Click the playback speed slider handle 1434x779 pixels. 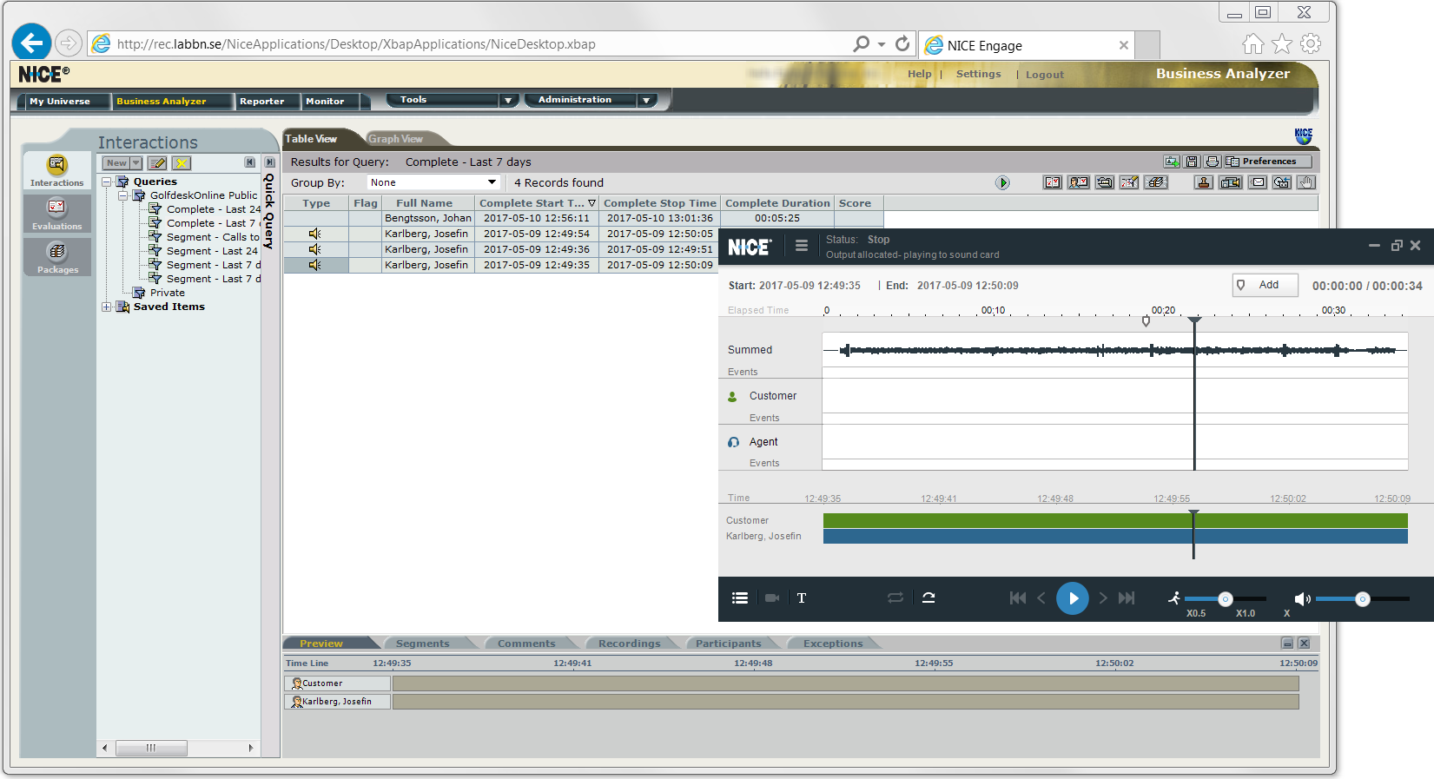pyautogui.click(x=1225, y=598)
